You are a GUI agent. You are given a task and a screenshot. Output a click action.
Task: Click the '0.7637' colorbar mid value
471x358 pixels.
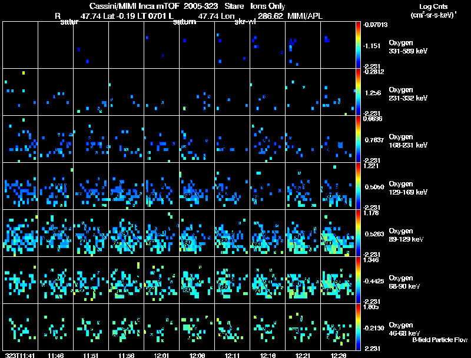tap(374, 140)
